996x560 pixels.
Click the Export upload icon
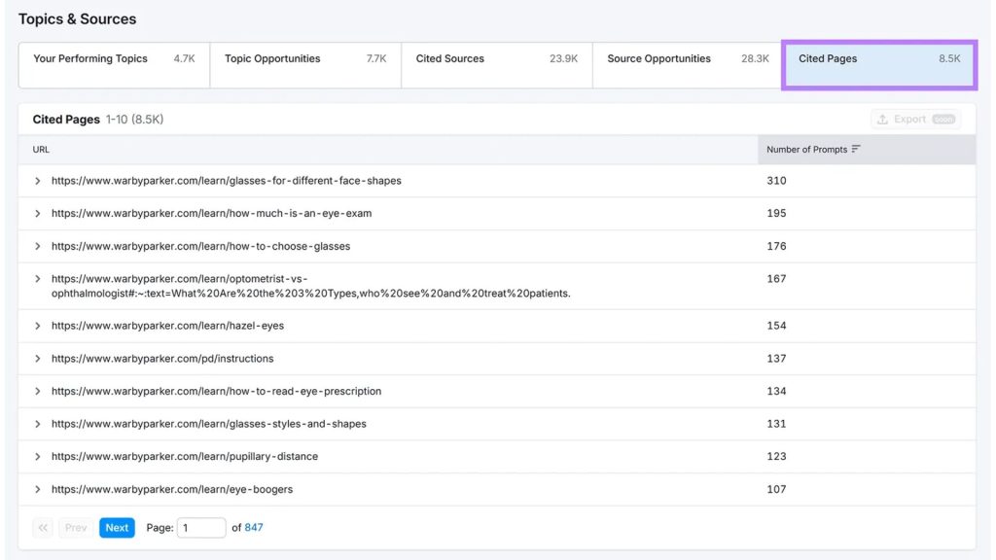[x=882, y=120]
